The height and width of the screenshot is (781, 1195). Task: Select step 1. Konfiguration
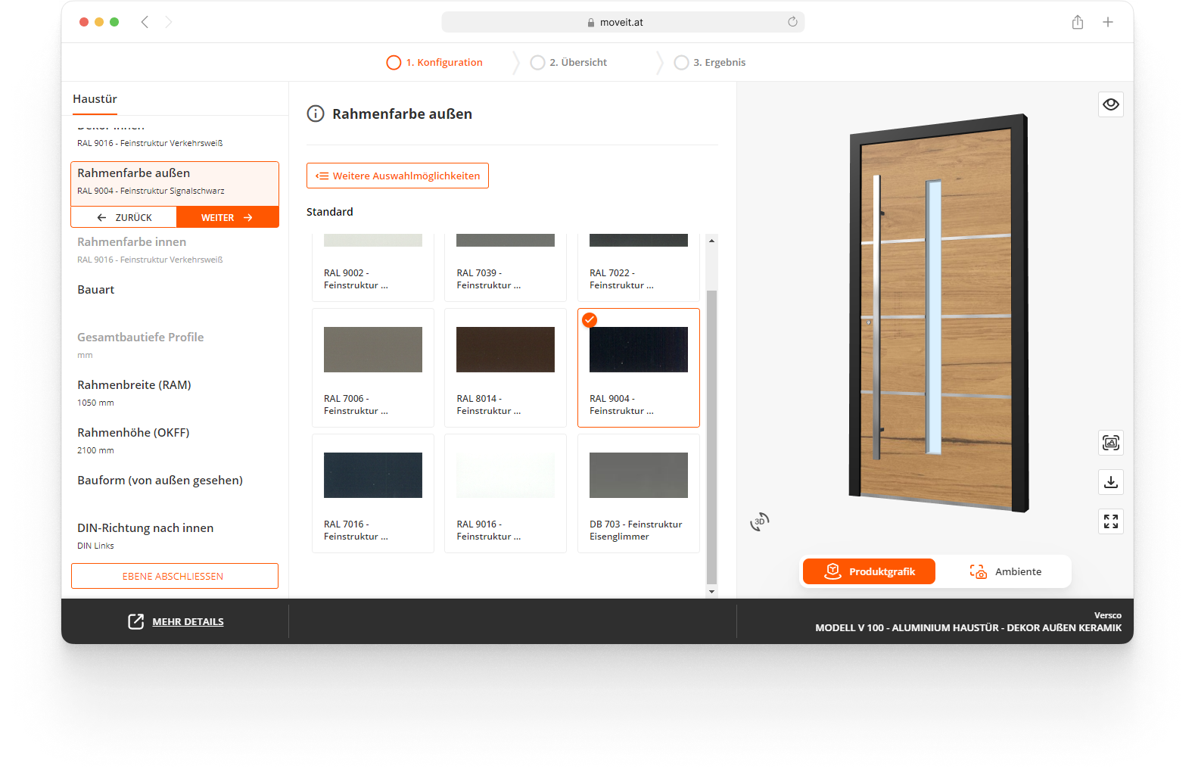(x=434, y=63)
